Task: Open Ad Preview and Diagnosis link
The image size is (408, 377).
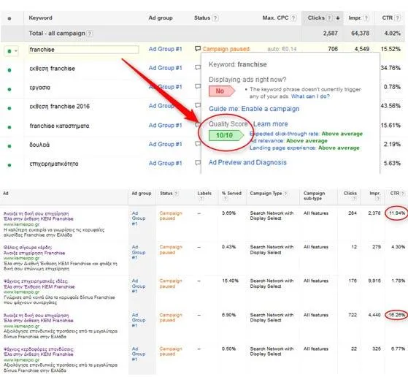Action: 247,162
